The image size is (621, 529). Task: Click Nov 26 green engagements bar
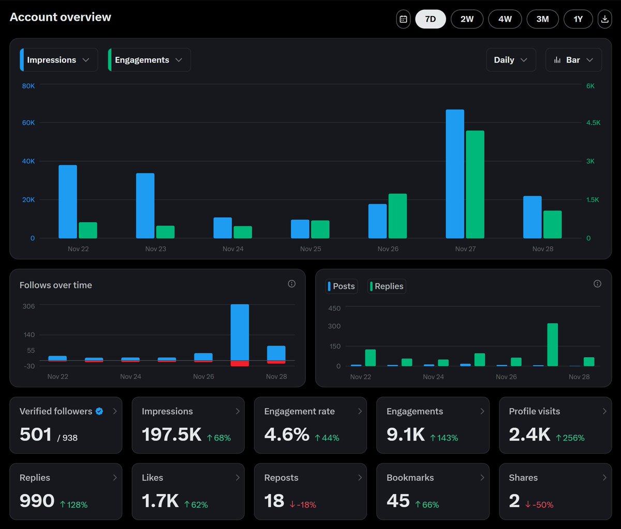(x=397, y=216)
